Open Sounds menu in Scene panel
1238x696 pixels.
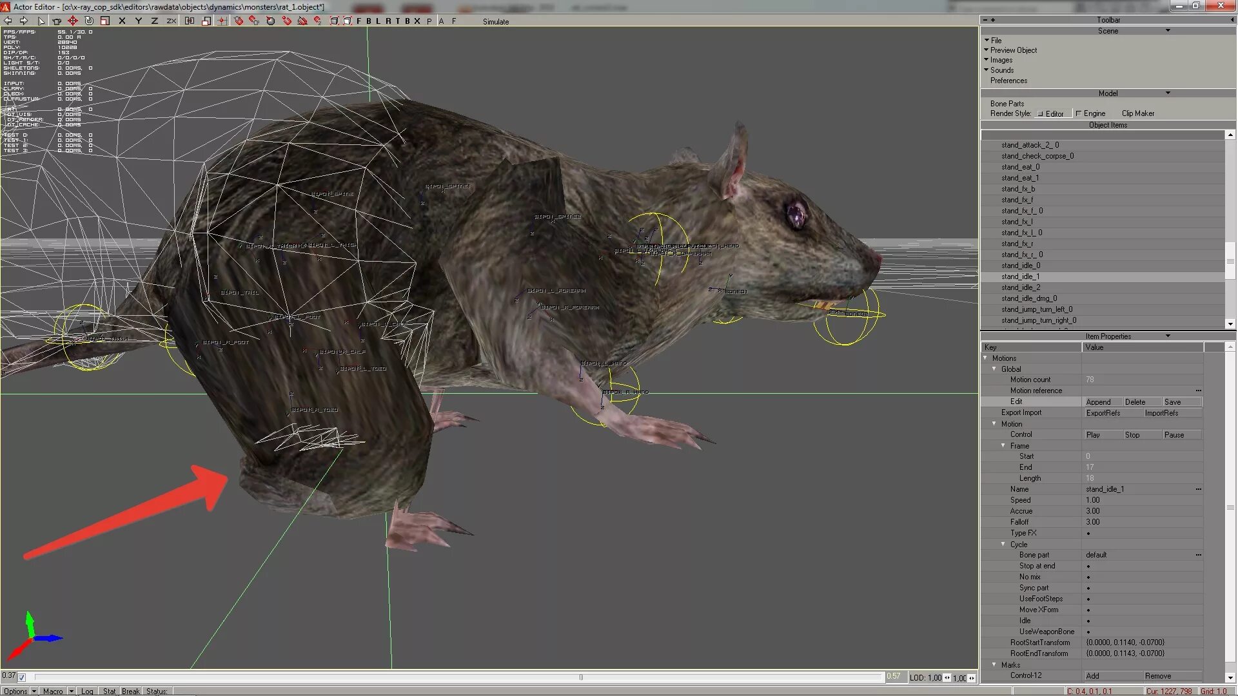tap(1001, 70)
